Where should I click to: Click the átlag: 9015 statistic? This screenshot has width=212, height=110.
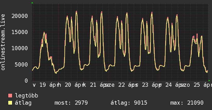(x=129, y=103)
